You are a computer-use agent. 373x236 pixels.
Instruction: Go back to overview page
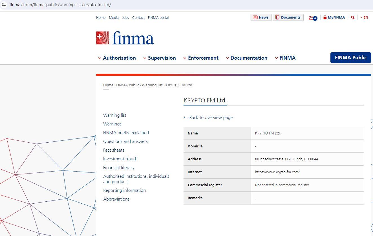pyautogui.click(x=208, y=118)
